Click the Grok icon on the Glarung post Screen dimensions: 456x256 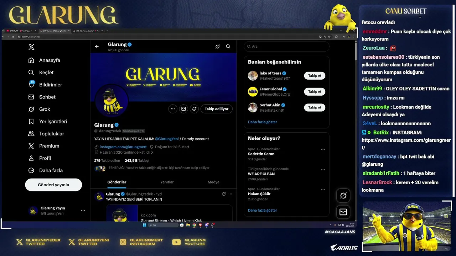[x=223, y=194]
